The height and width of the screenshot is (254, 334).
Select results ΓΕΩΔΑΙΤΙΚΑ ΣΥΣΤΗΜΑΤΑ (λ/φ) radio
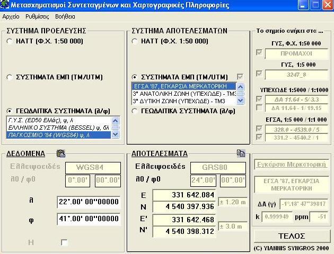pos(135,111)
